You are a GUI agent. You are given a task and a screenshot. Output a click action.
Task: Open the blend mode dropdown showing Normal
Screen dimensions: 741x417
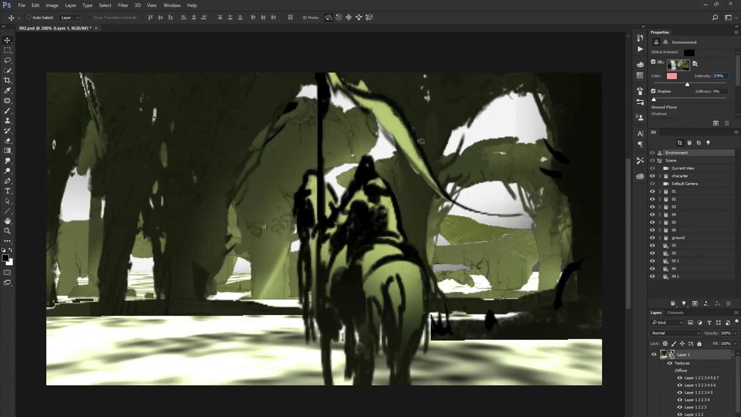click(x=675, y=333)
